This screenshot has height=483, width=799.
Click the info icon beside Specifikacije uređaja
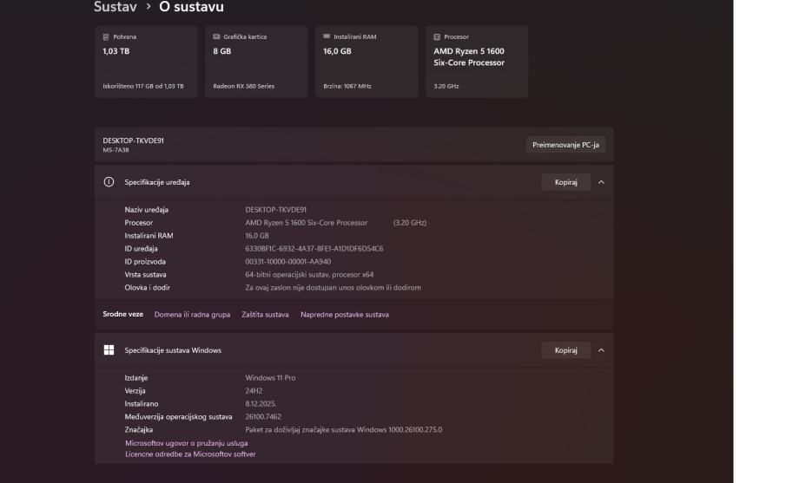[109, 182]
